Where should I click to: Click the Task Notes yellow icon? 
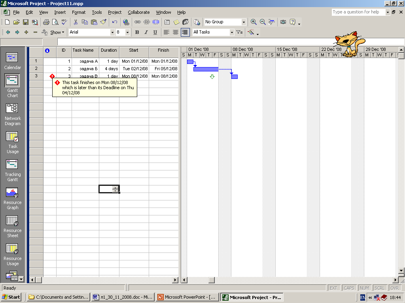pyautogui.click(x=176, y=22)
